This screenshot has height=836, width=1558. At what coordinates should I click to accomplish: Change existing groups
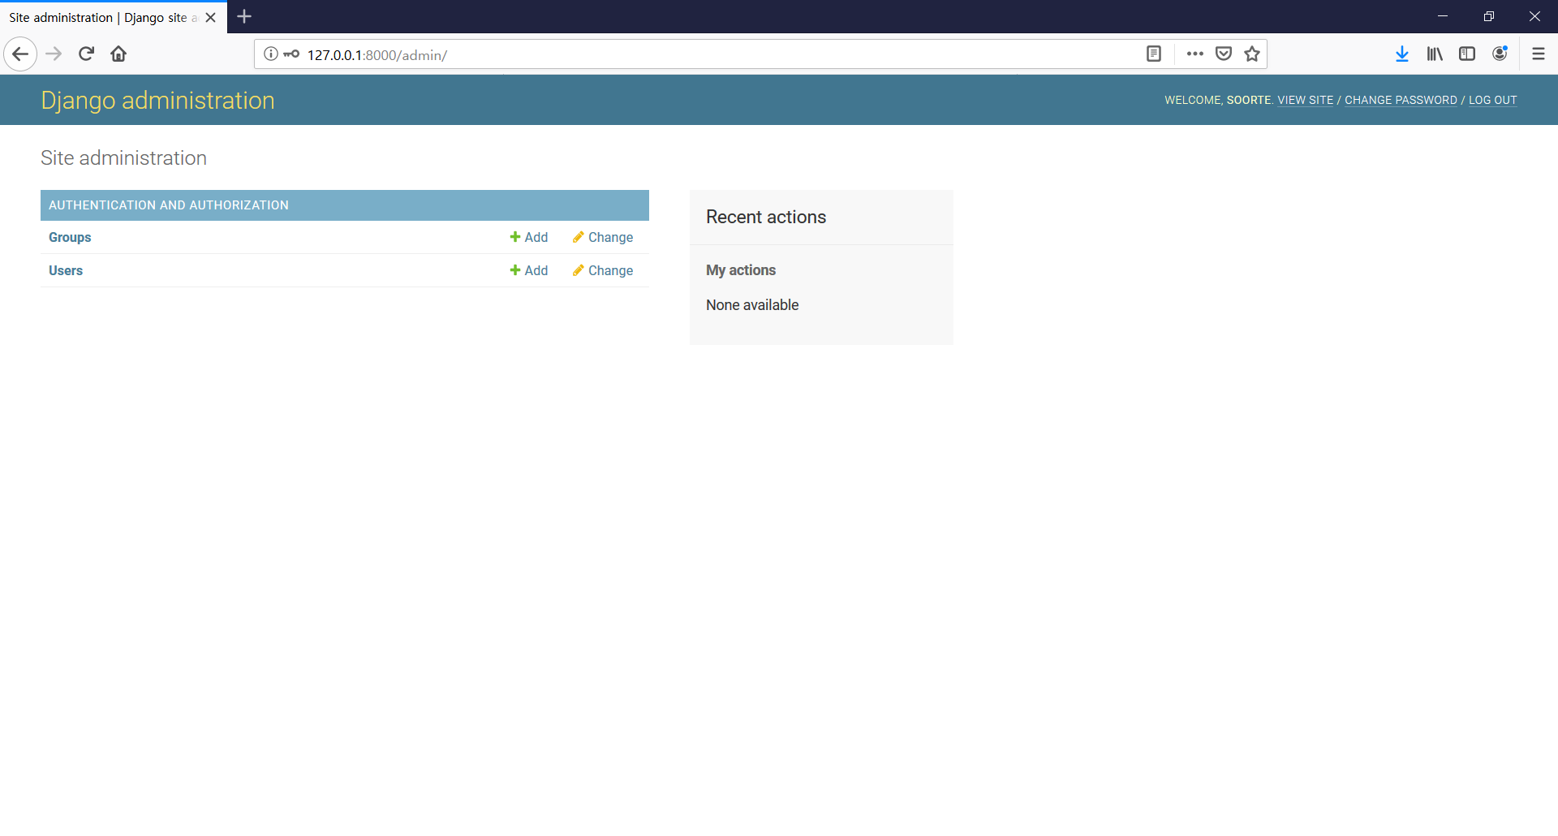(x=603, y=237)
